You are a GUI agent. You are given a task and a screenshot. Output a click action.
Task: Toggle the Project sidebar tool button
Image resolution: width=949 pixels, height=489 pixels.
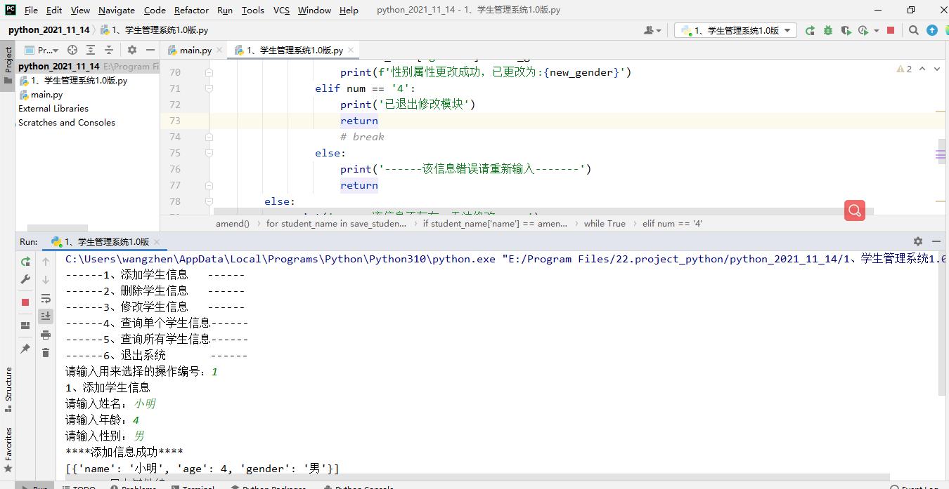8,65
